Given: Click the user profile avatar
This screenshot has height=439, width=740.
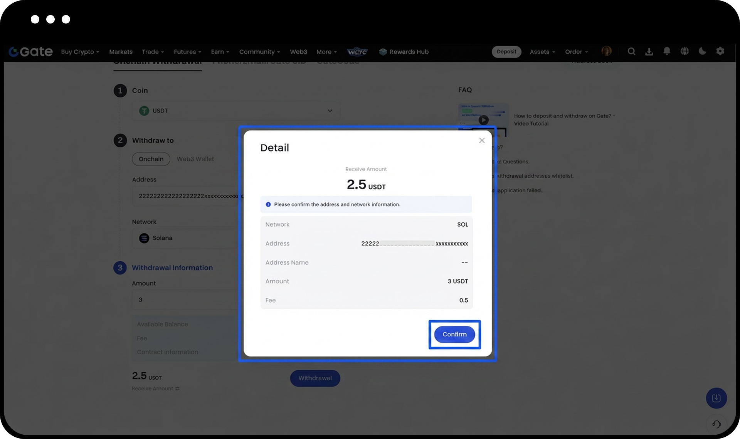Looking at the screenshot, I should pos(606,51).
